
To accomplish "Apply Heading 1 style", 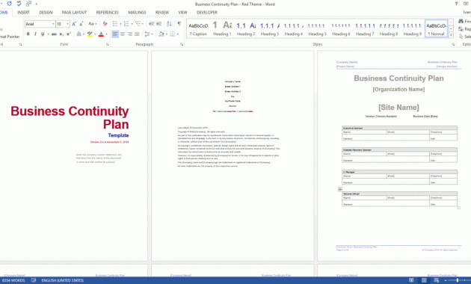I will 222,29.
